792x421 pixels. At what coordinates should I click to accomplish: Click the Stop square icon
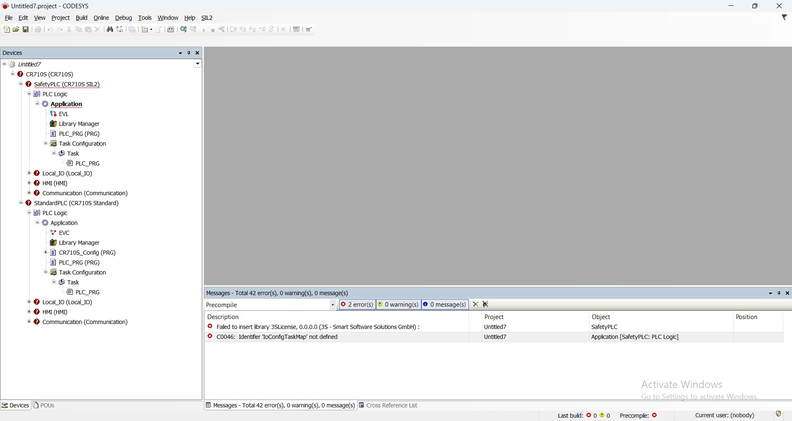[x=213, y=30]
